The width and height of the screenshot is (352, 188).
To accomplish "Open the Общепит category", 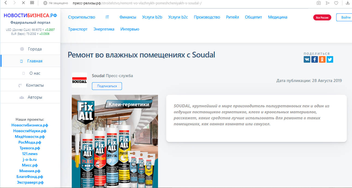I will tap(253, 17).
